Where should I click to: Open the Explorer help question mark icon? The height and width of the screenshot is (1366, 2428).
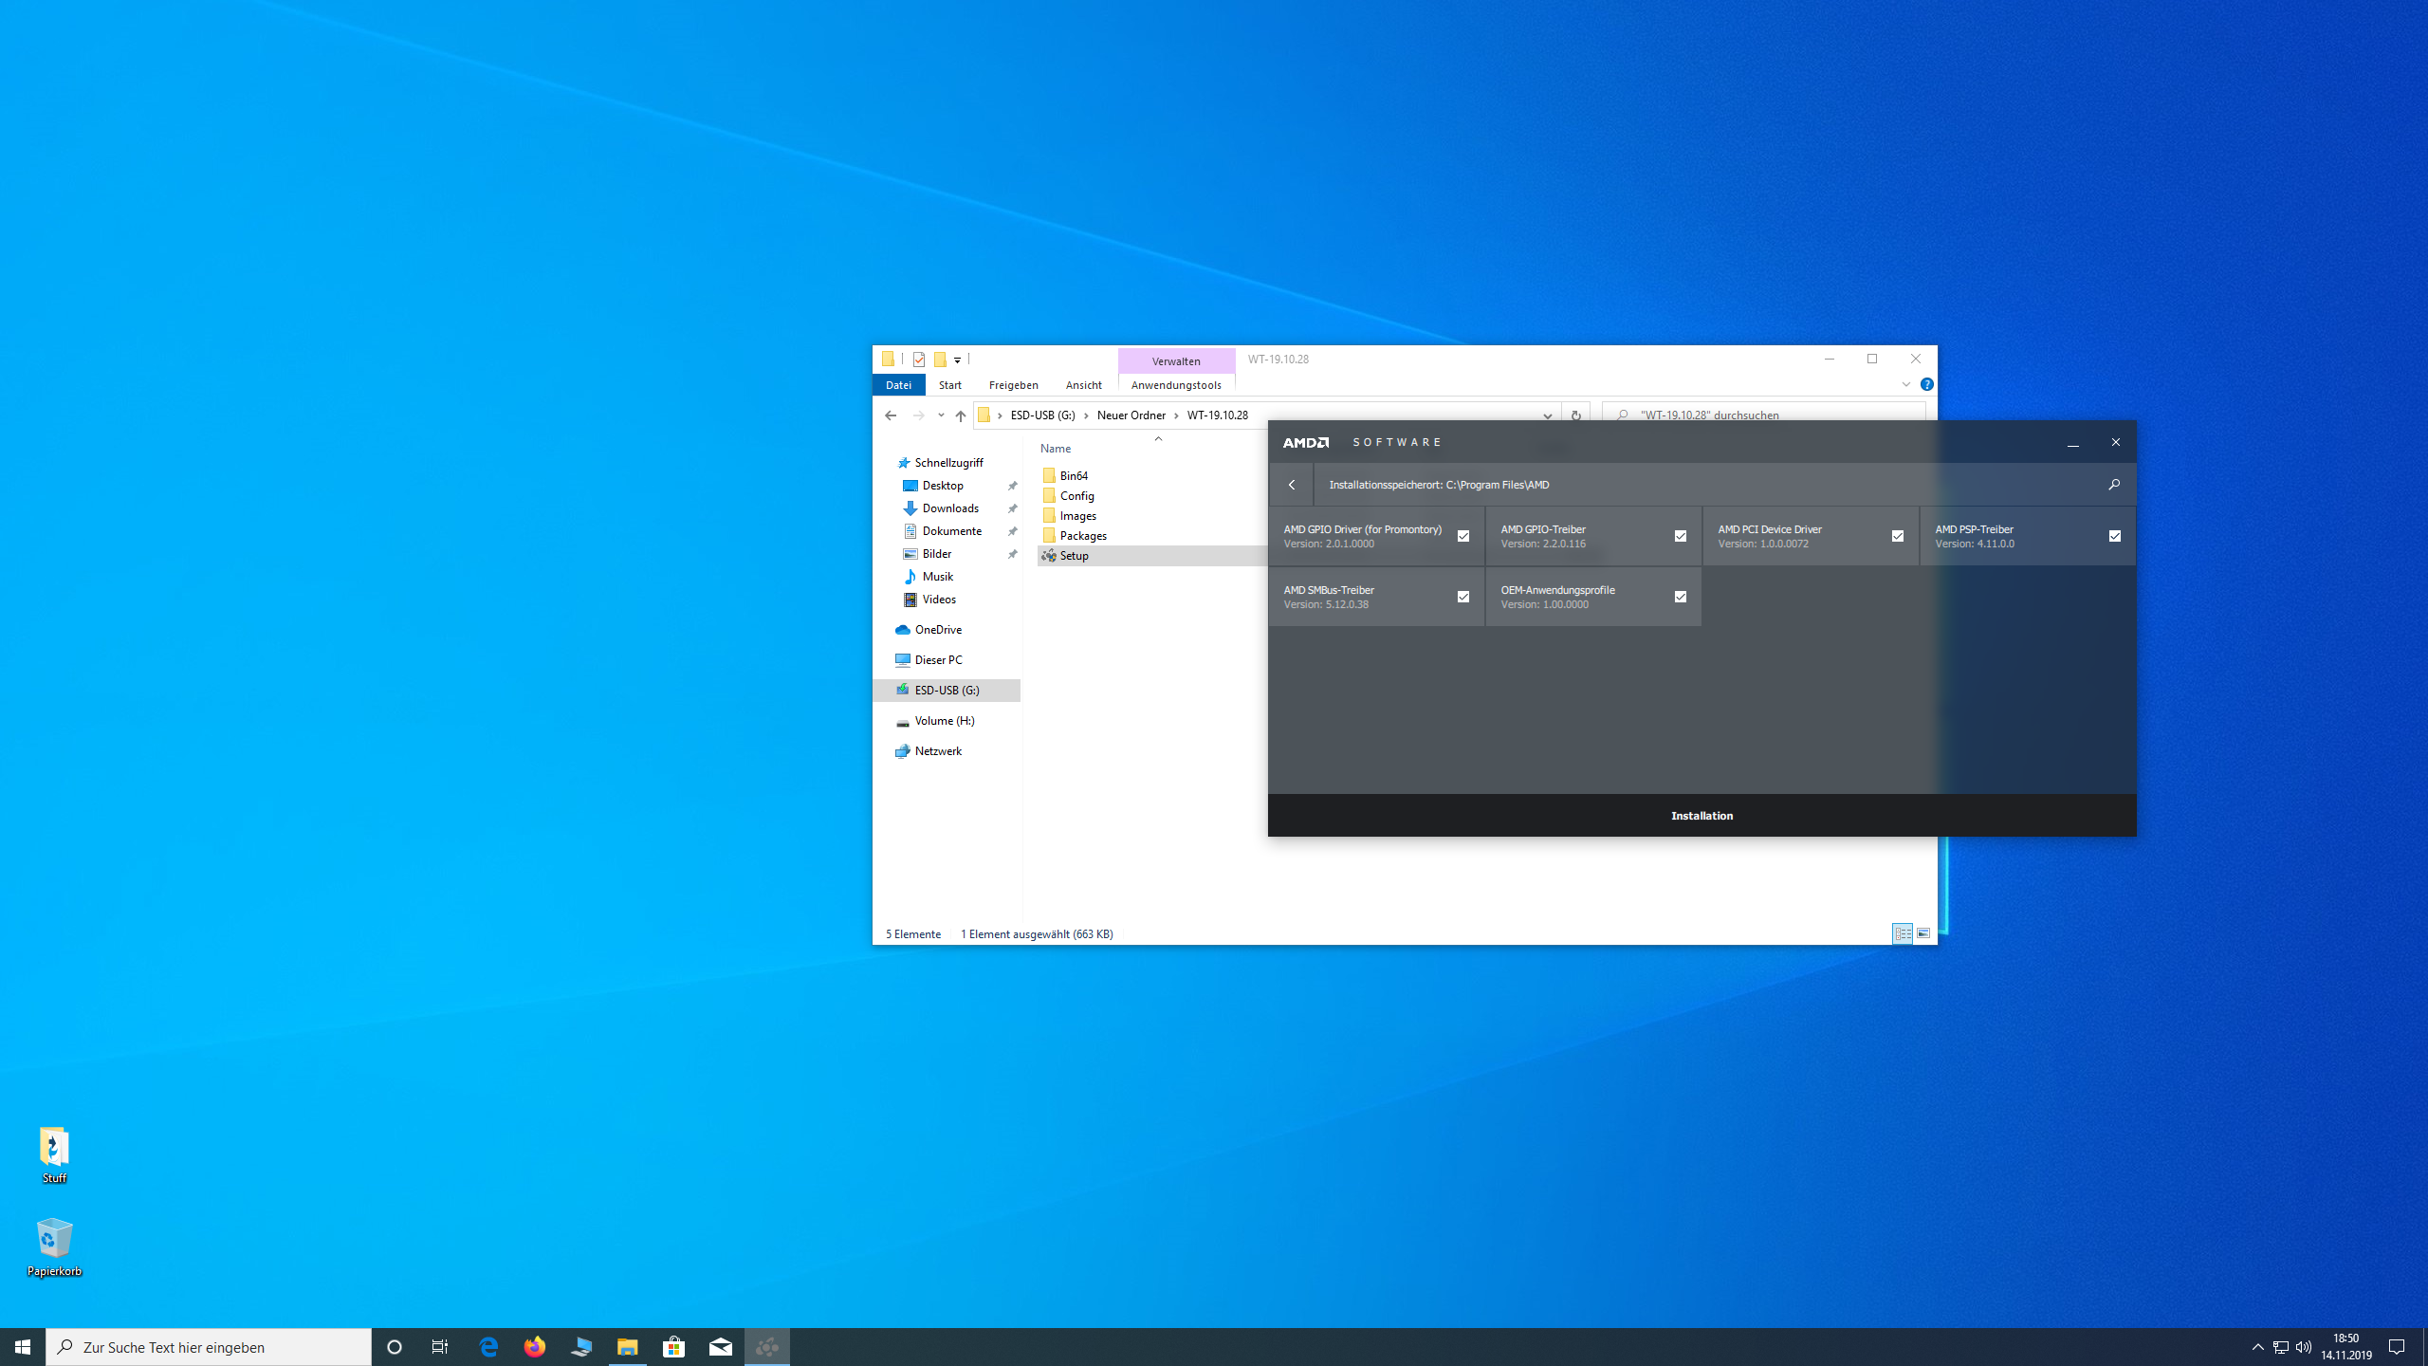[x=1926, y=384]
